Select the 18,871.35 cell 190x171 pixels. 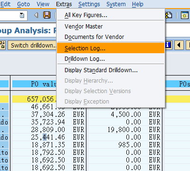point(48,145)
